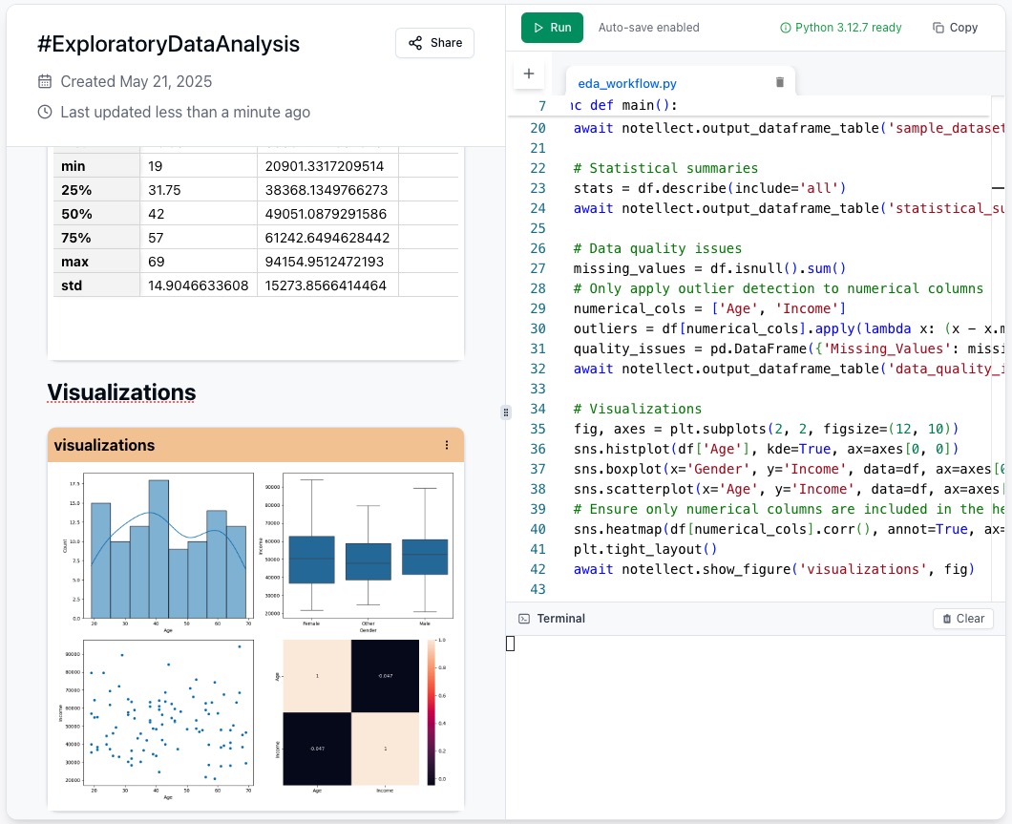1012x824 pixels.
Task: Place cursor on notellect.show_figure line
Action: (x=774, y=569)
